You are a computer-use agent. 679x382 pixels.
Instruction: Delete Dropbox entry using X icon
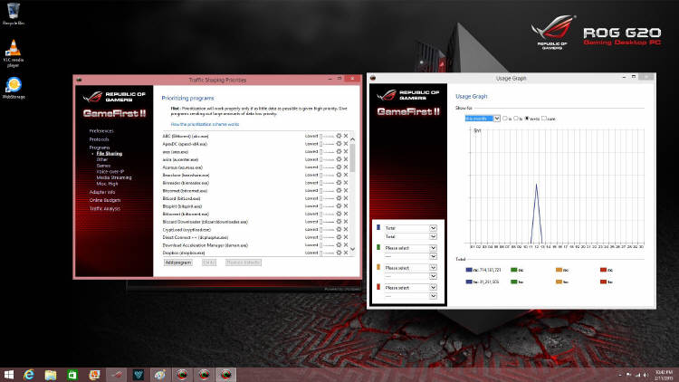[x=346, y=253]
